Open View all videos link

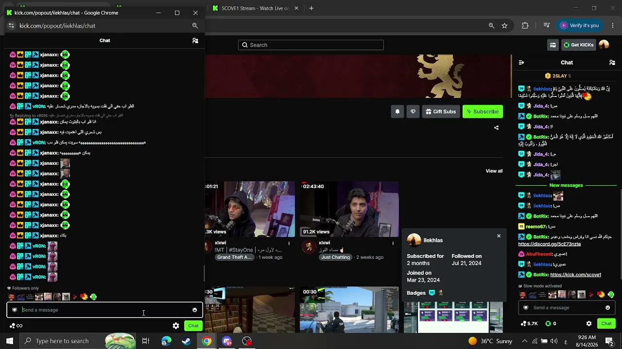tap(494, 171)
